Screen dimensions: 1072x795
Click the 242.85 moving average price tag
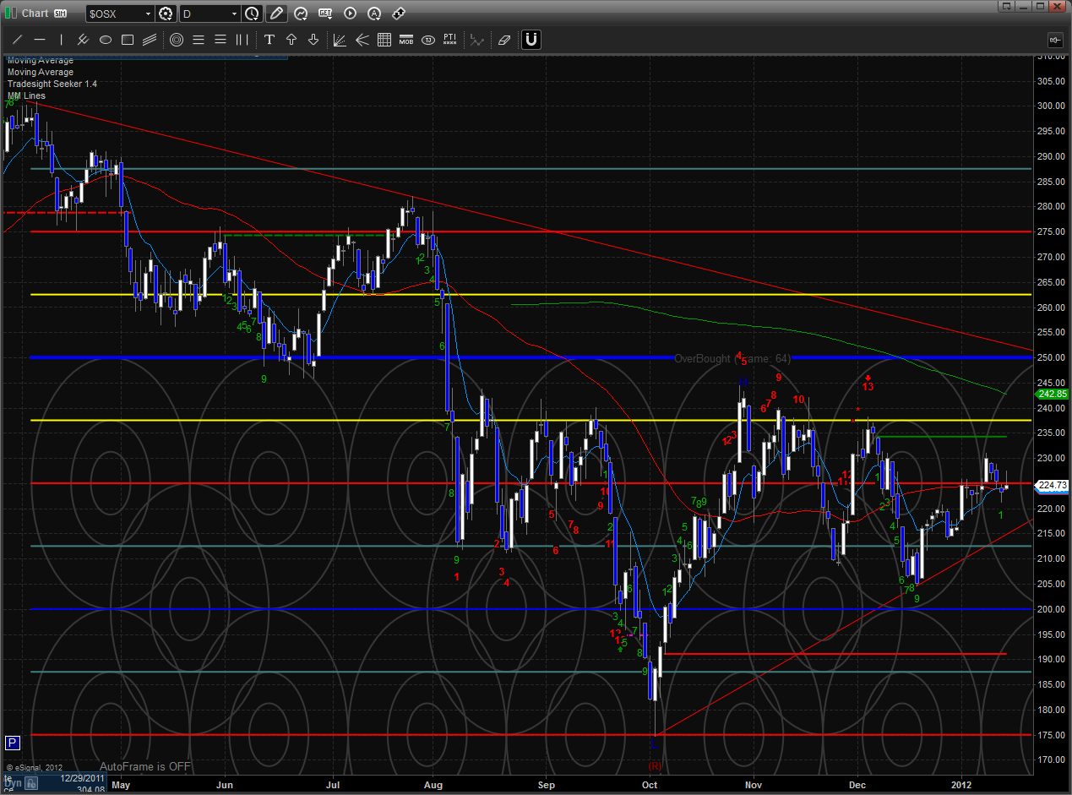point(1053,394)
